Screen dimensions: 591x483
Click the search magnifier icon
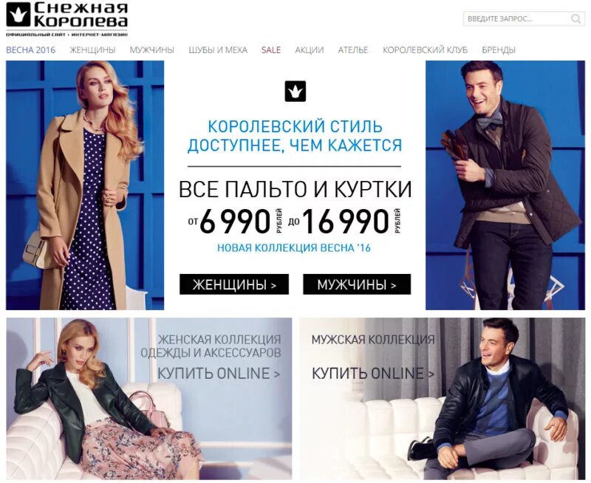575,18
